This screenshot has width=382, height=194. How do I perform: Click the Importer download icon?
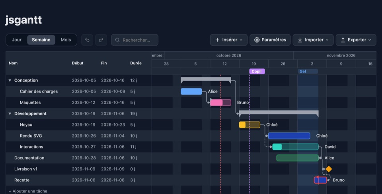[x=300, y=40]
